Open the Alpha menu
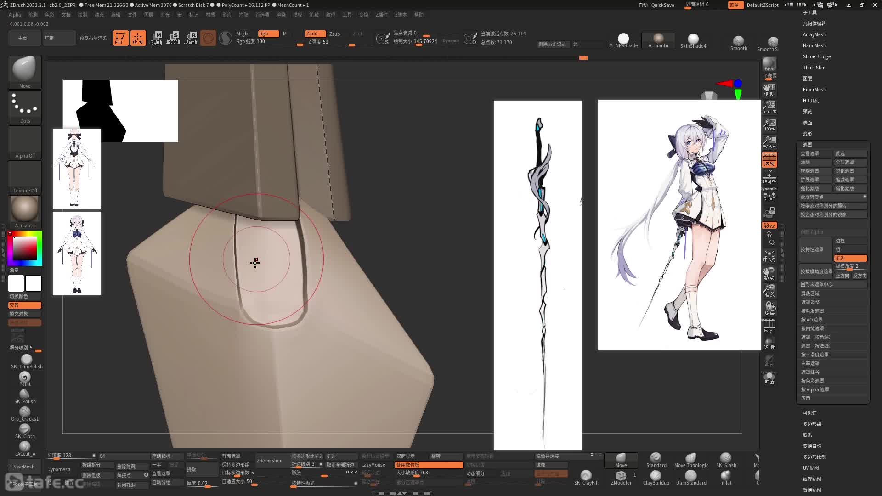This screenshot has width=882, height=496. pyautogui.click(x=15, y=15)
